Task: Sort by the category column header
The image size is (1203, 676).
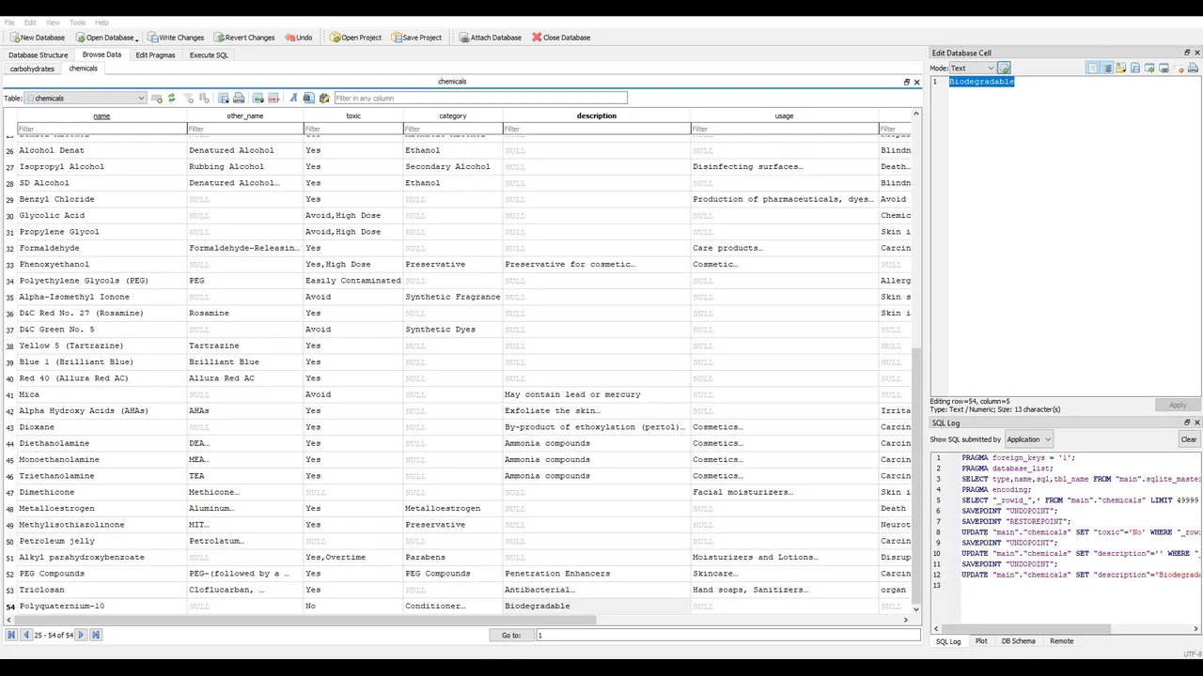Action: [x=452, y=115]
